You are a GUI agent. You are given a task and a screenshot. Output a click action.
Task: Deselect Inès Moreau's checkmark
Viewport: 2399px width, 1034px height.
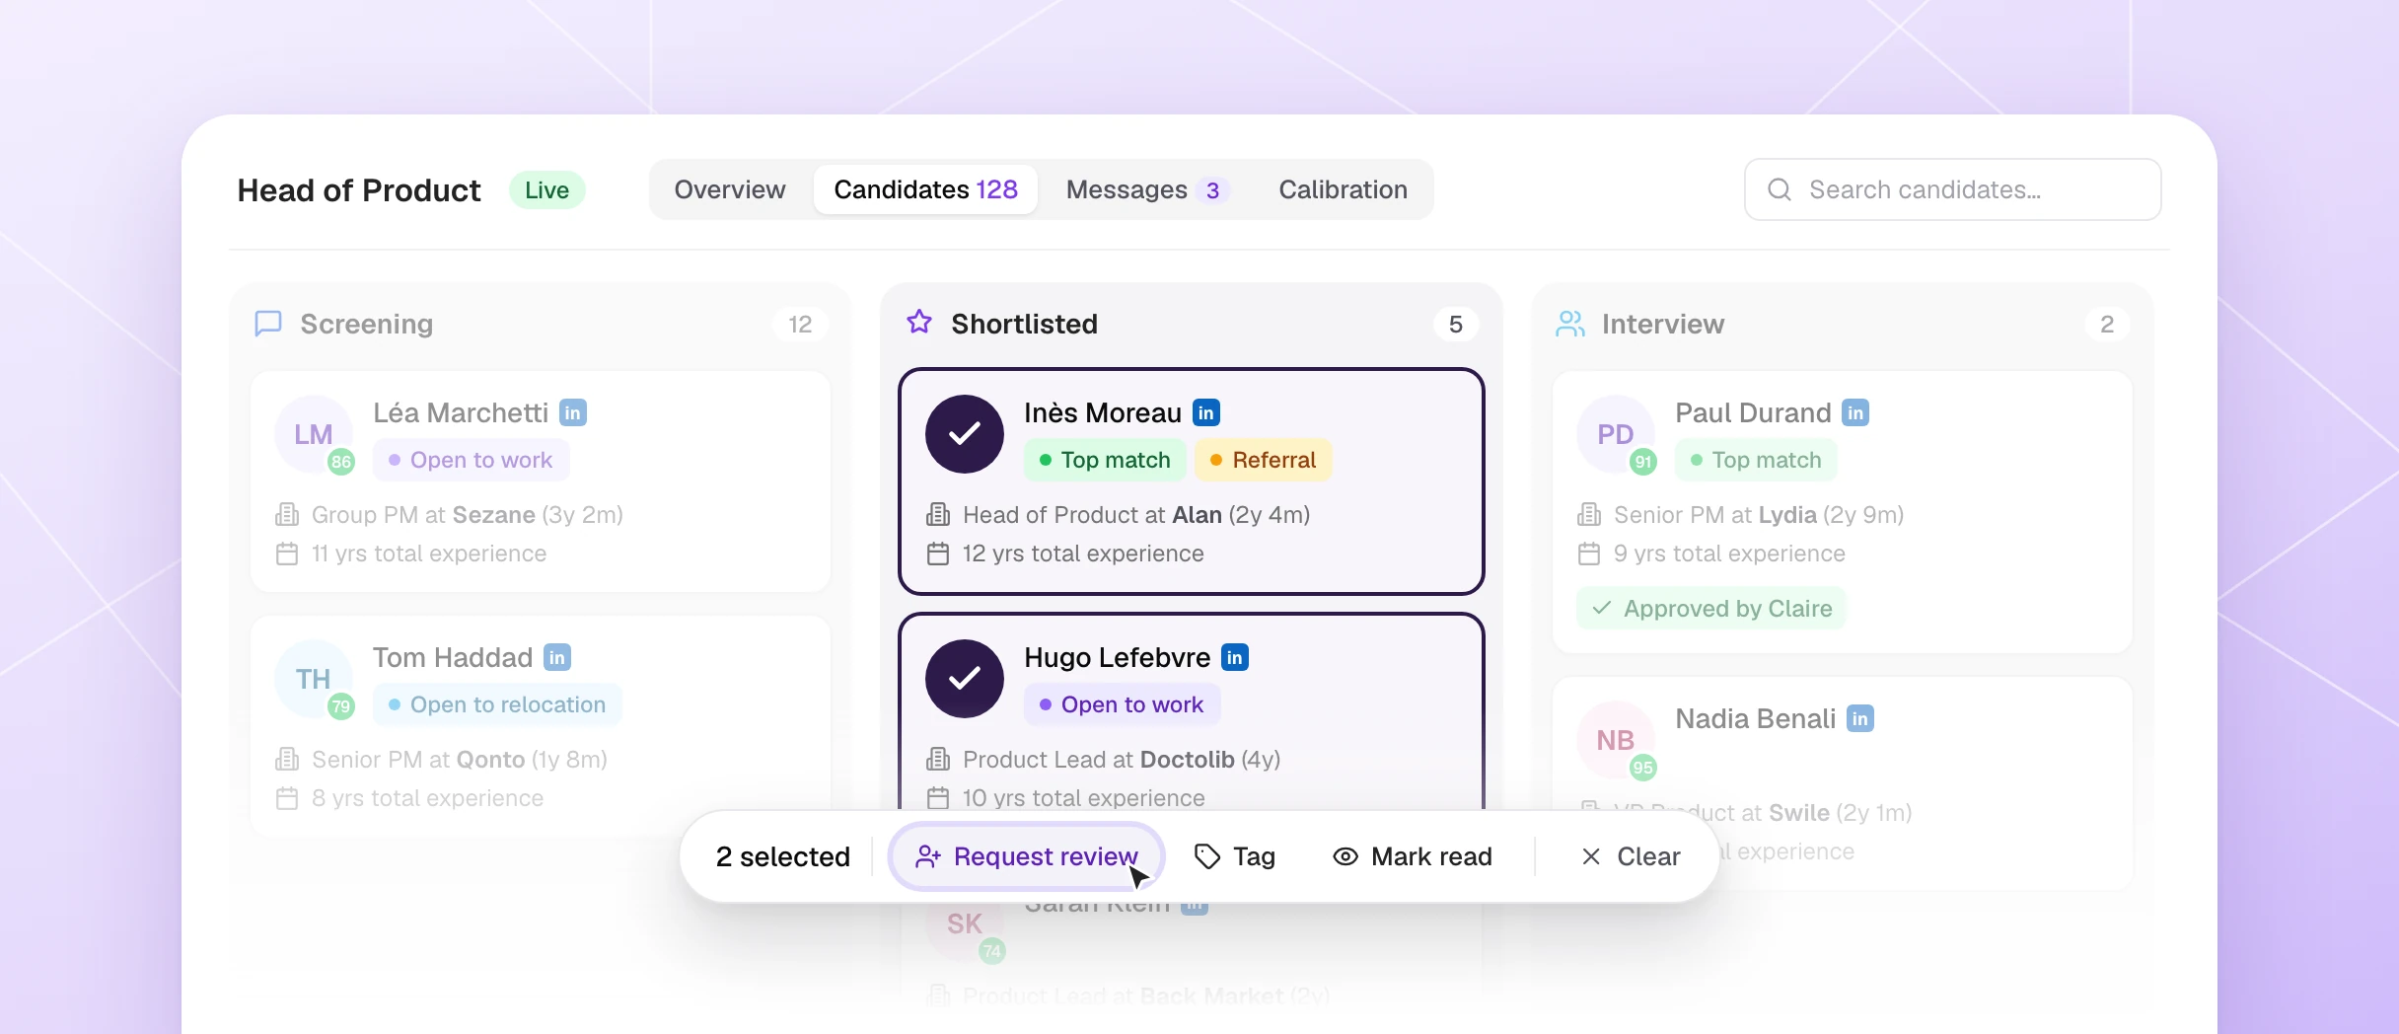(x=965, y=434)
